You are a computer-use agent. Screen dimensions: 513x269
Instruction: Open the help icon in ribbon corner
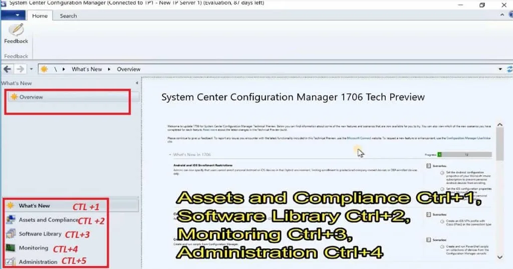(x=510, y=14)
